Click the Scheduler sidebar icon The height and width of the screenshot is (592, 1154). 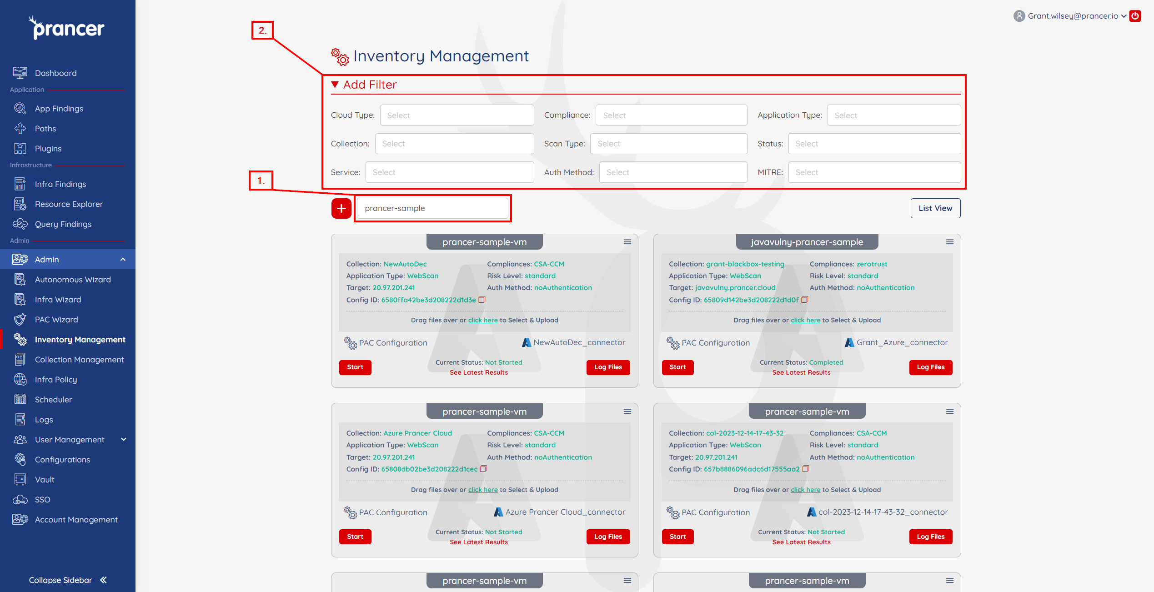click(20, 399)
